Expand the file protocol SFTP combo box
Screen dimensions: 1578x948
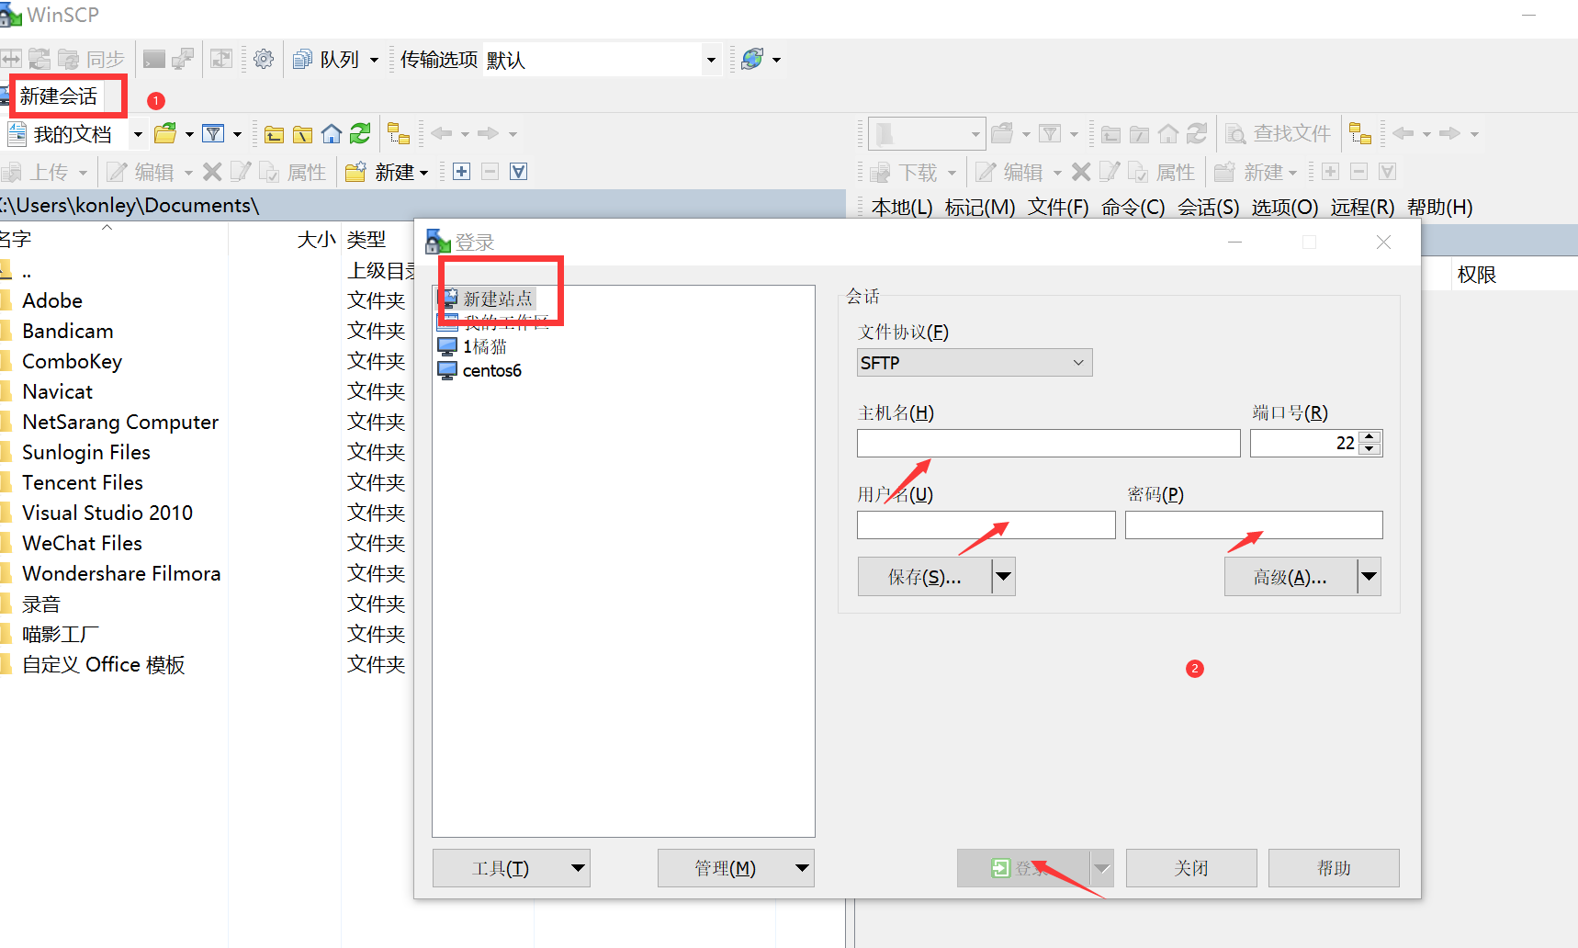[975, 363]
